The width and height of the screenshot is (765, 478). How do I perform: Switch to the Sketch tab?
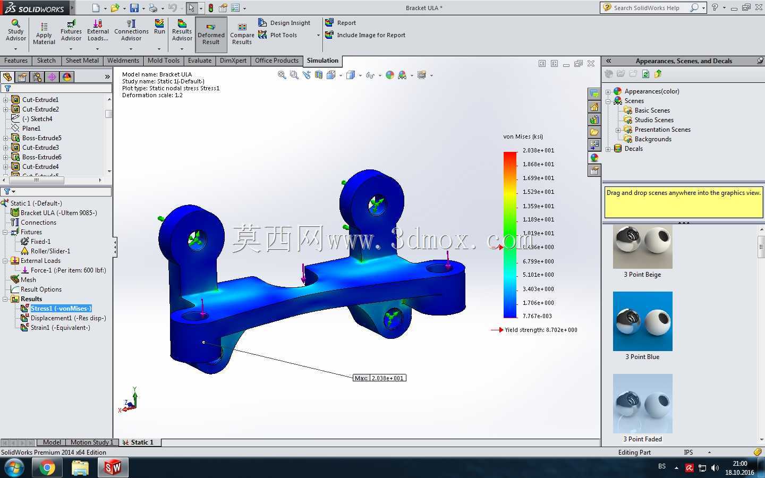pos(46,61)
